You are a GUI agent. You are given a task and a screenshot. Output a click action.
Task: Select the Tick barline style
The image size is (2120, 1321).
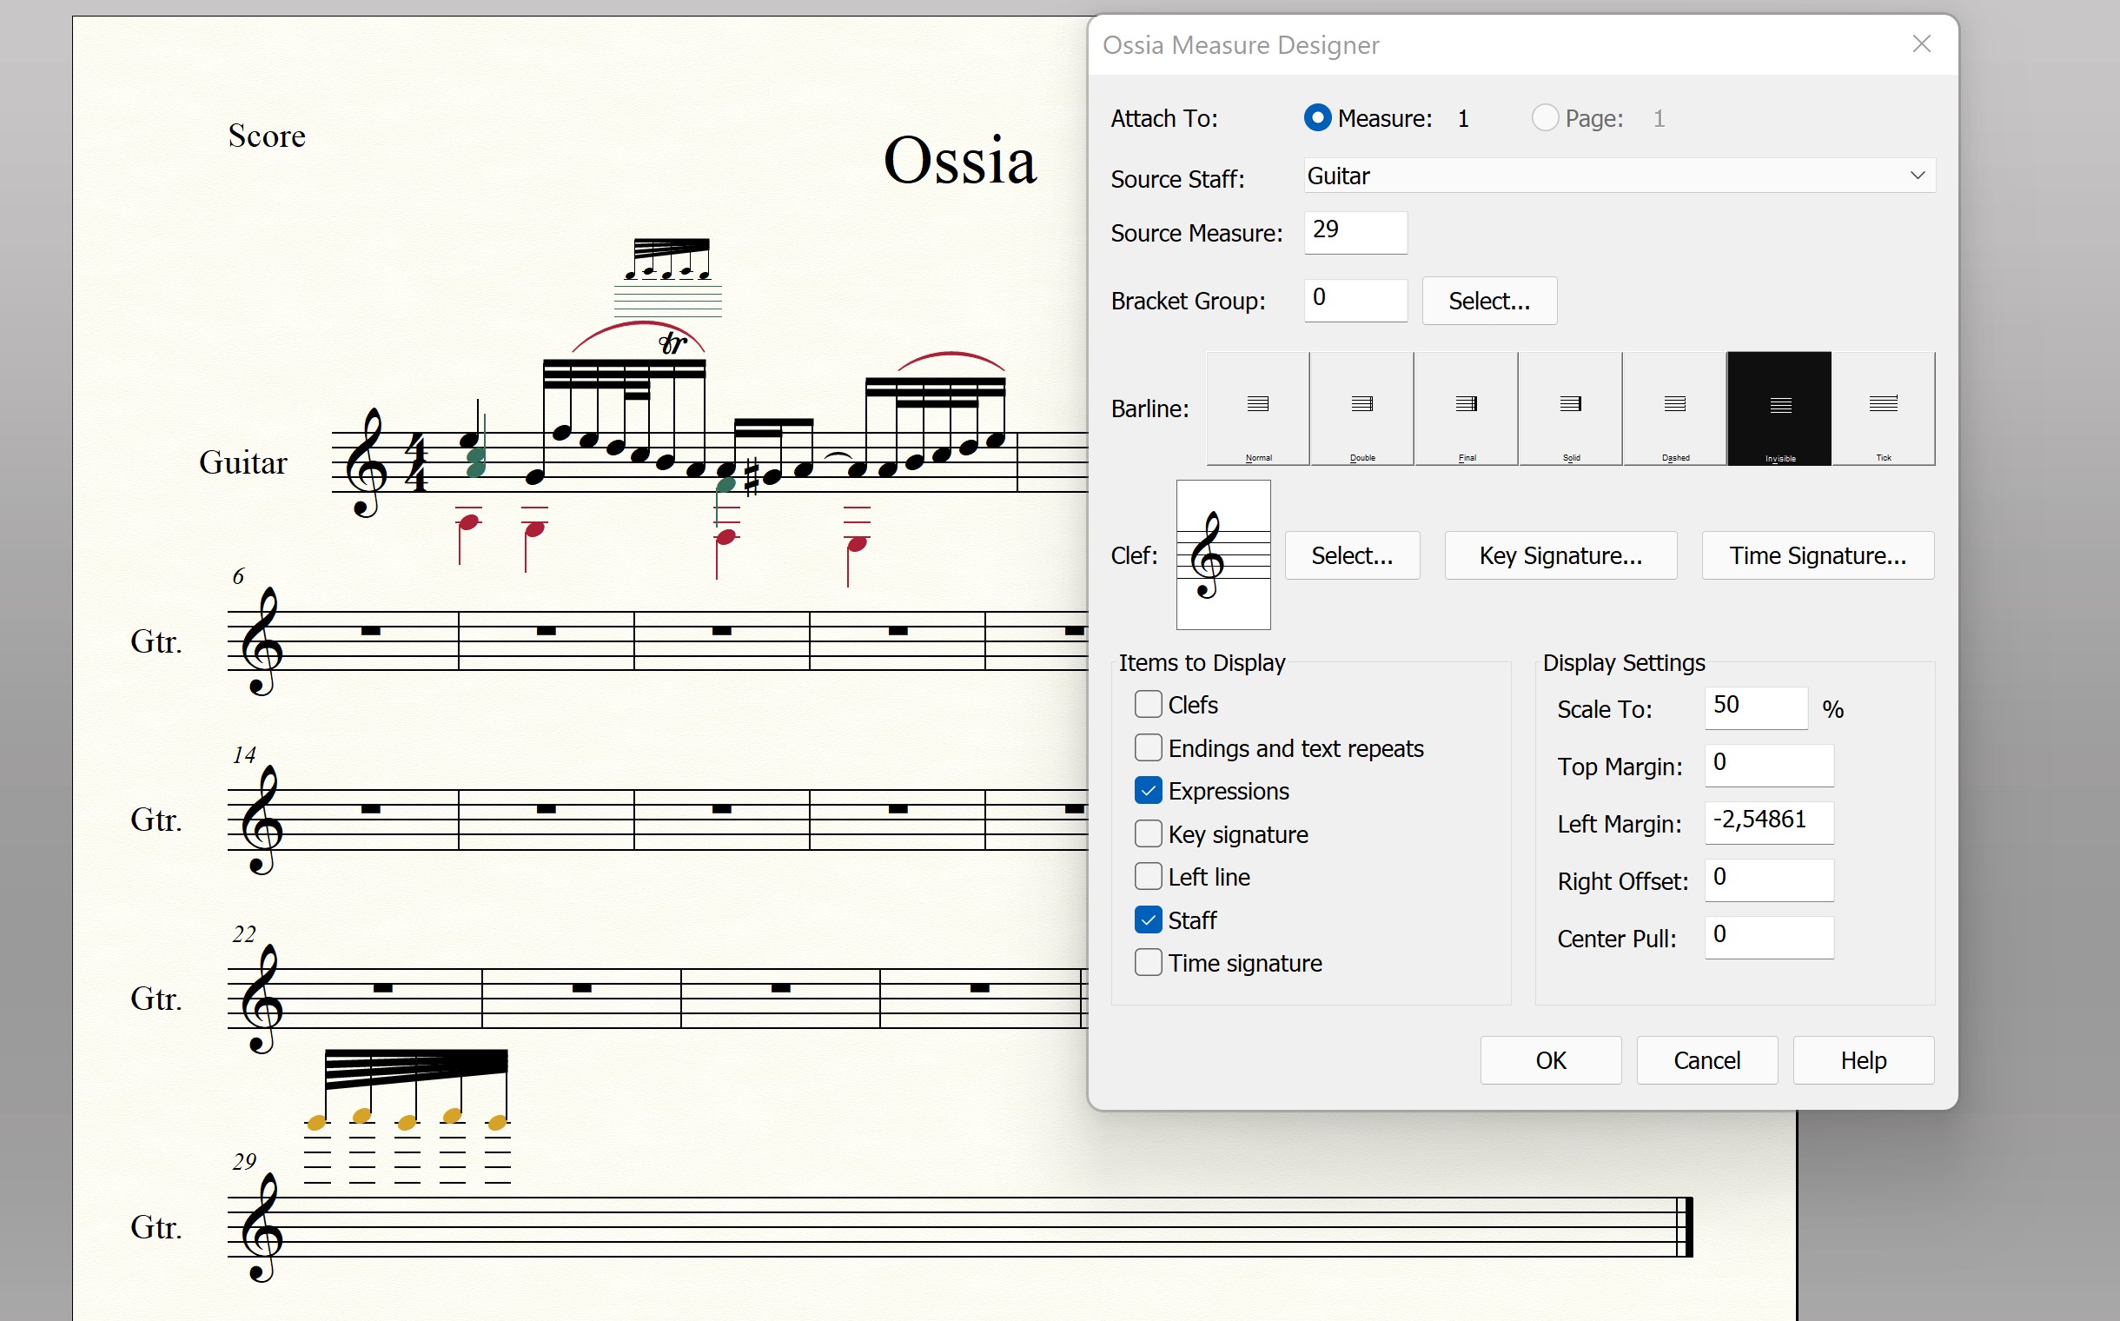point(1884,408)
